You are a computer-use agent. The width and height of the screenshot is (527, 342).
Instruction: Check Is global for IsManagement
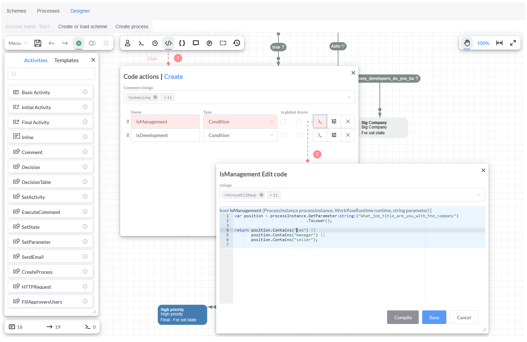[x=283, y=122]
